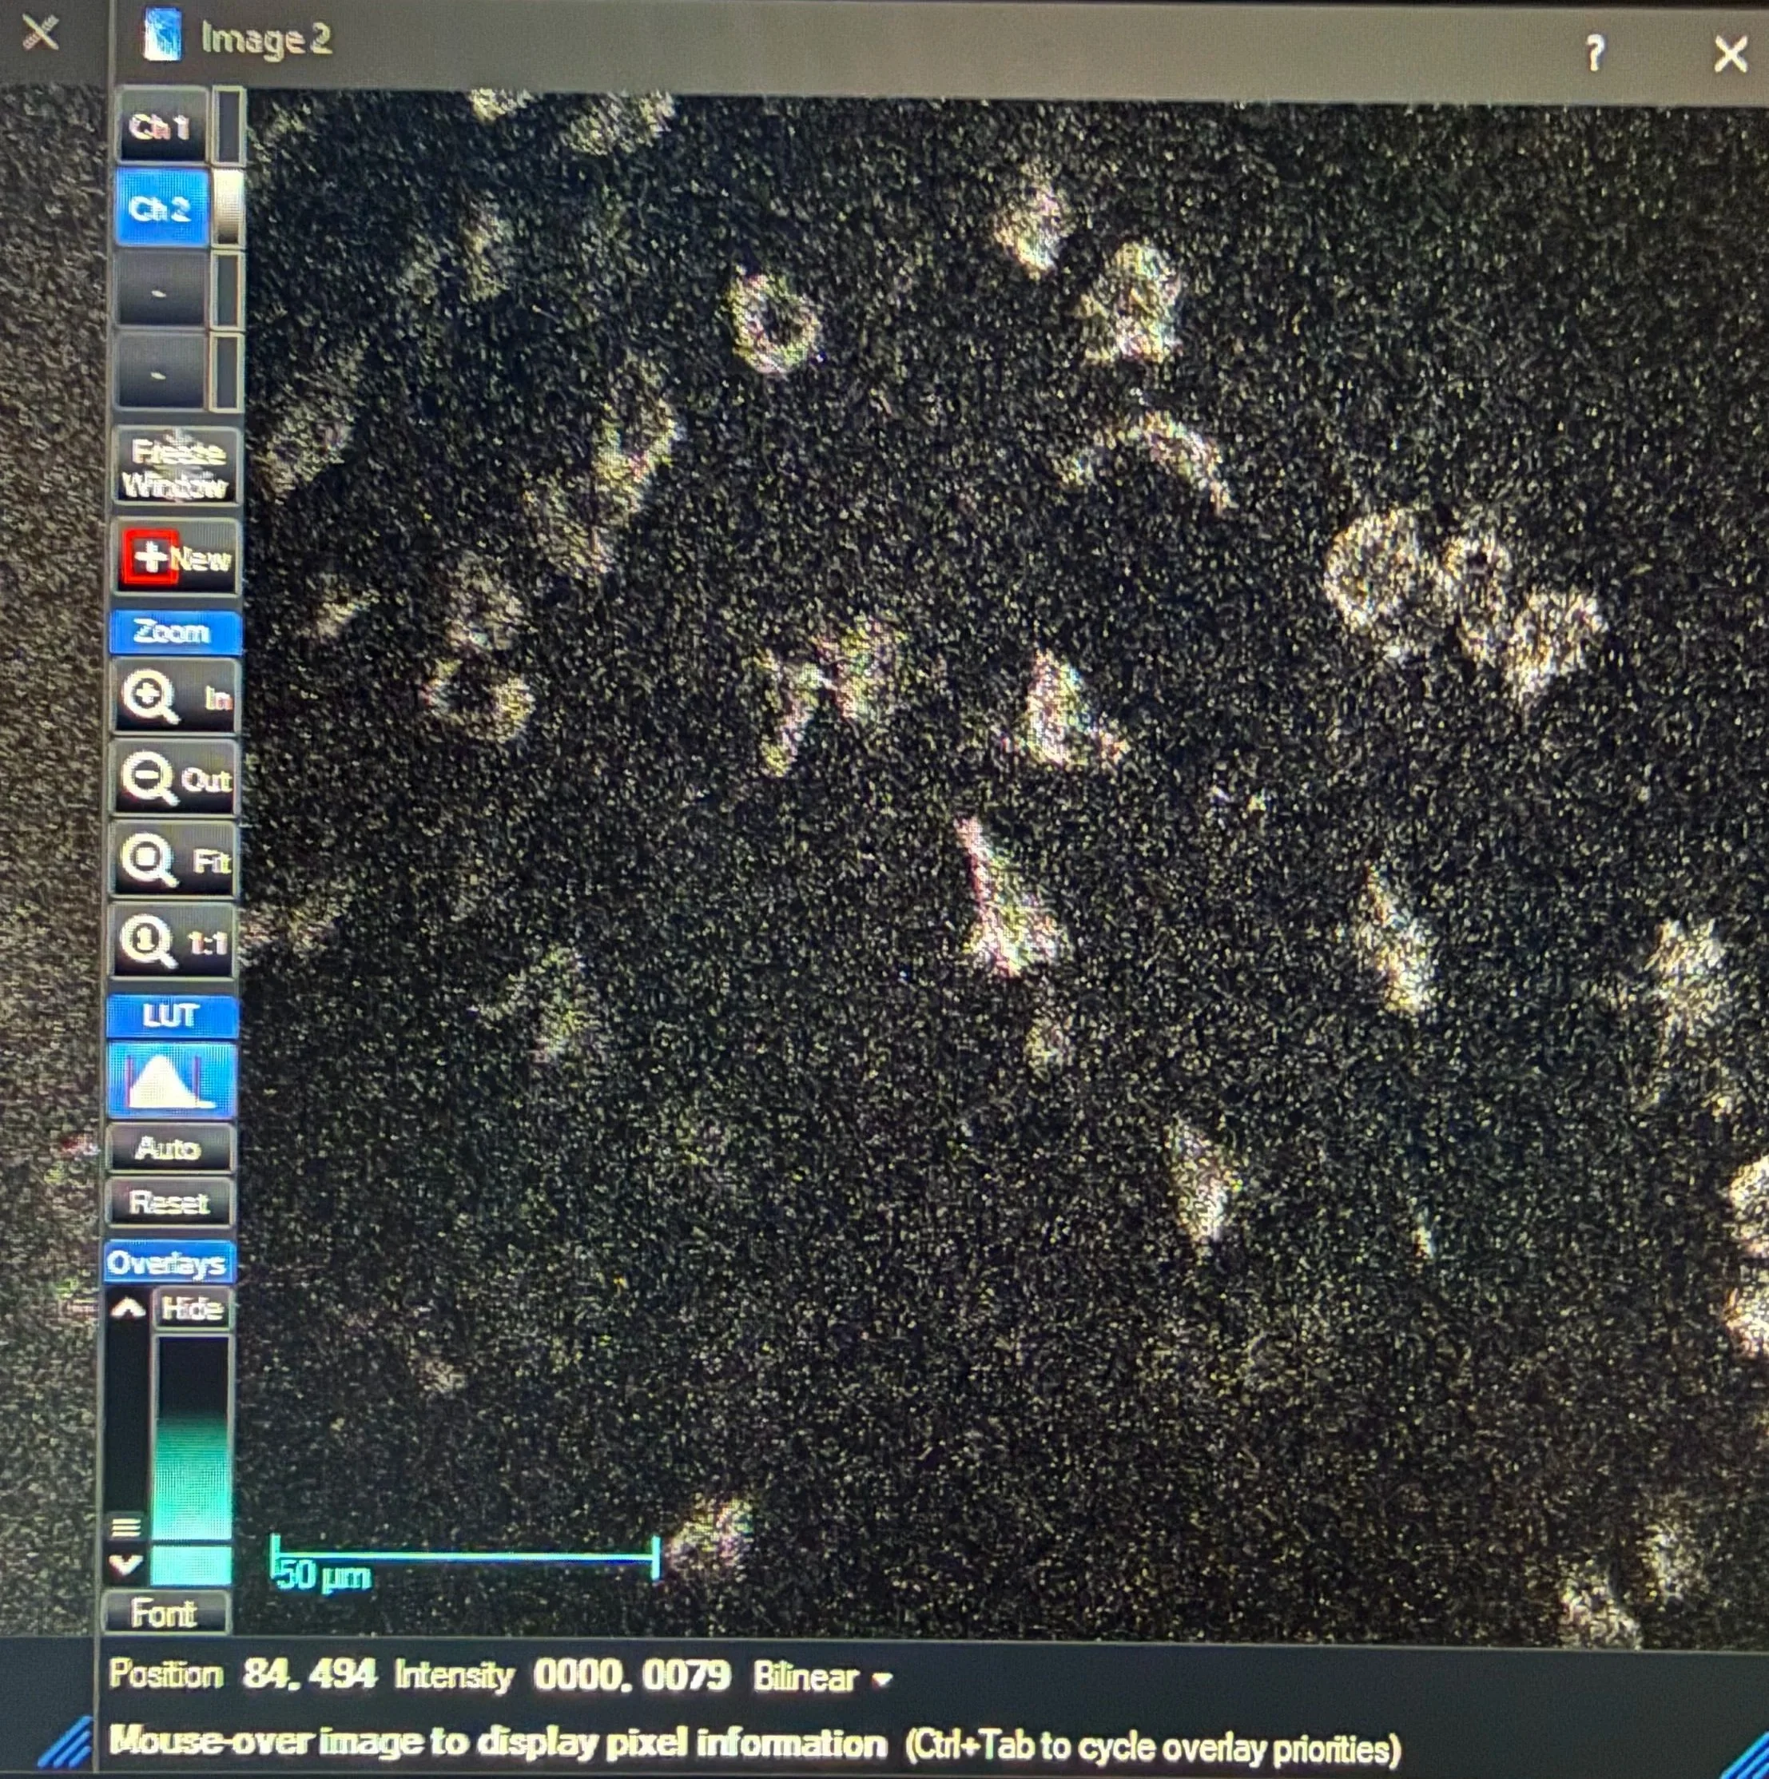
Task: Click the Intensity value 0000, 0079
Action: [632, 1676]
